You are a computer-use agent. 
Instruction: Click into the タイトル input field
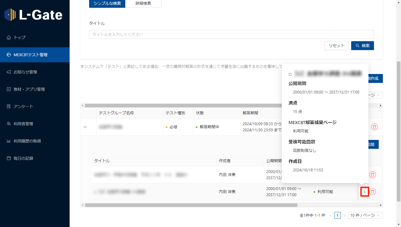tap(231, 34)
